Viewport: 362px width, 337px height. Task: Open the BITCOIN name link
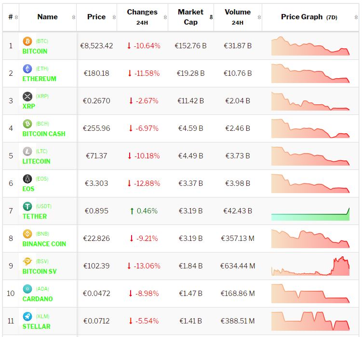pyautogui.click(x=35, y=51)
